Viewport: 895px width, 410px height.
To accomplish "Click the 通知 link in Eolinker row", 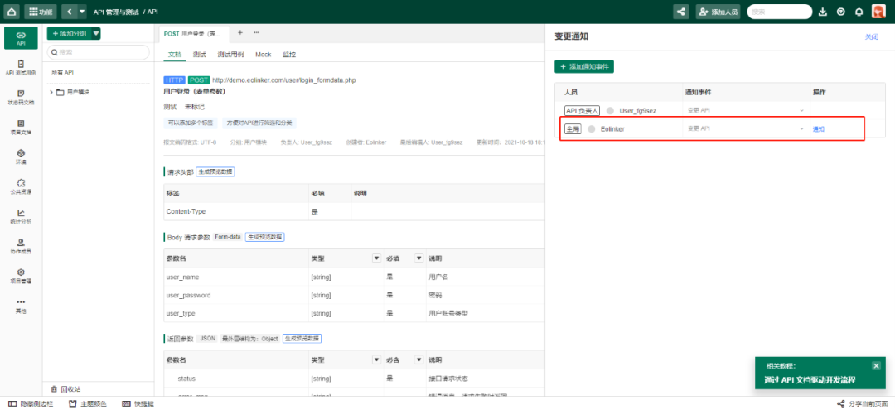I will [x=819, y=128].
